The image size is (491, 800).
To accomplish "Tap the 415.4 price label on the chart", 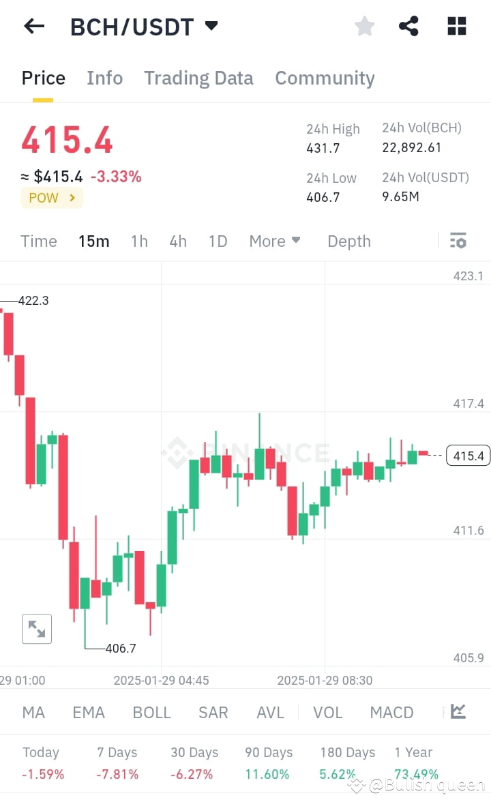I will point(468,456).
